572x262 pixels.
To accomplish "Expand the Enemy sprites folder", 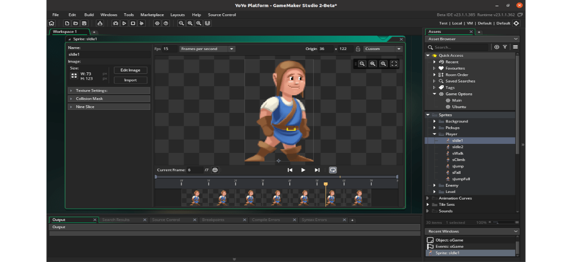I will tap(434, 185).
